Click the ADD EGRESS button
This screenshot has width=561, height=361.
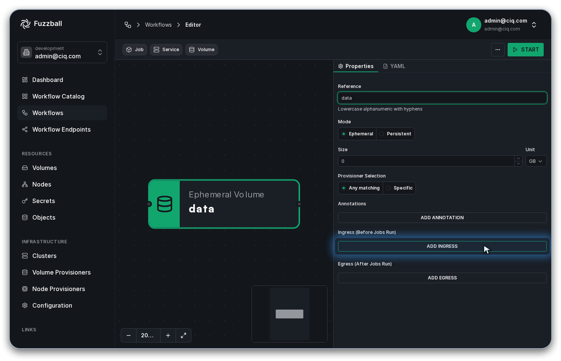442,278
